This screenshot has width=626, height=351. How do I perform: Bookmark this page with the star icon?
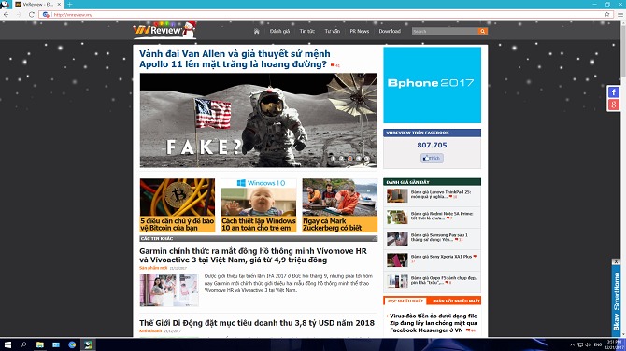point(606,14)
